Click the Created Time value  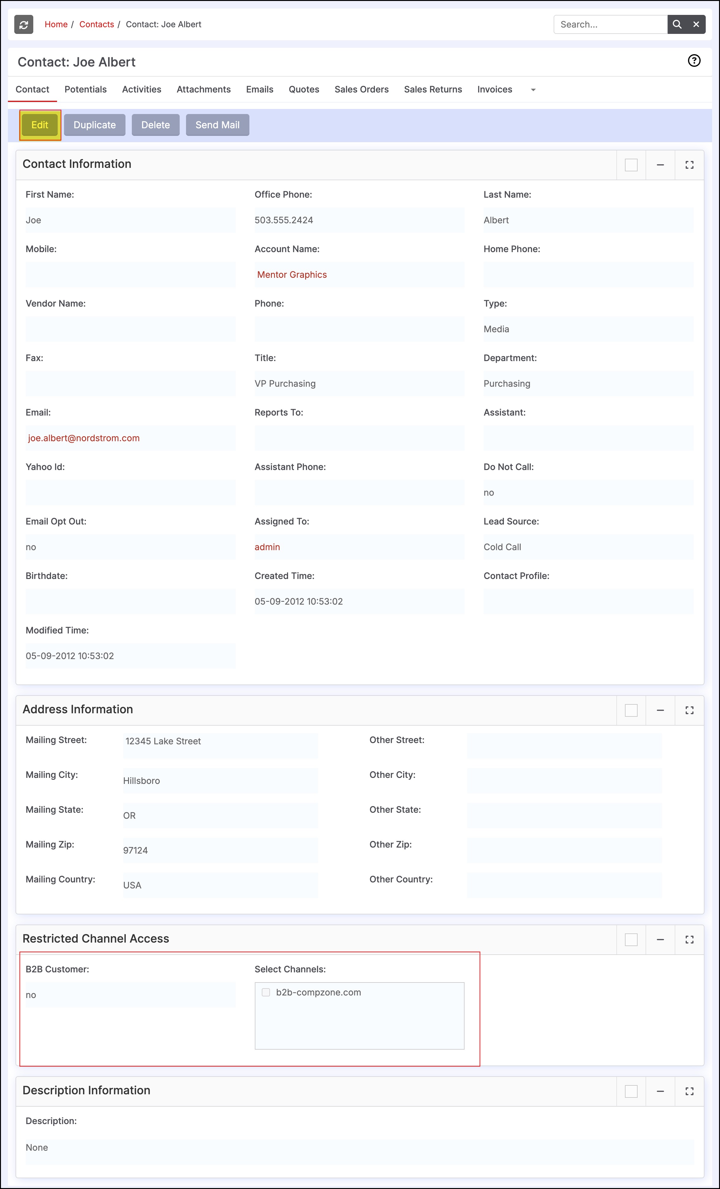tap(299, 602)
